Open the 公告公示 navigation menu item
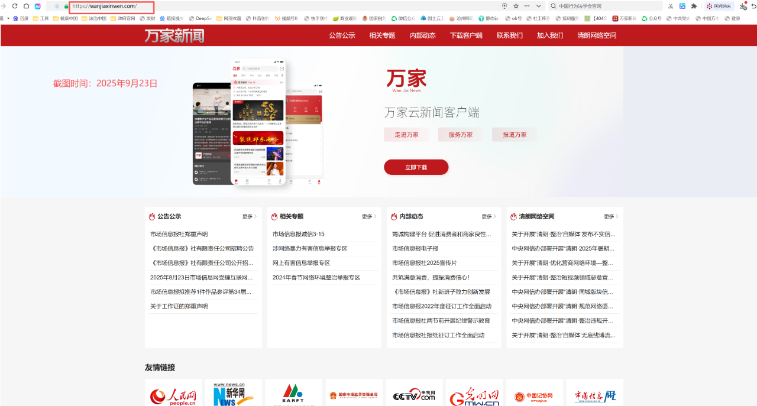 342,35
